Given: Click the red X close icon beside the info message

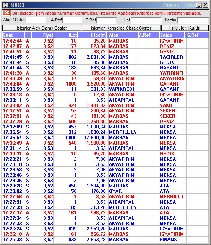Looking at the screenshot, I should 6,13.
